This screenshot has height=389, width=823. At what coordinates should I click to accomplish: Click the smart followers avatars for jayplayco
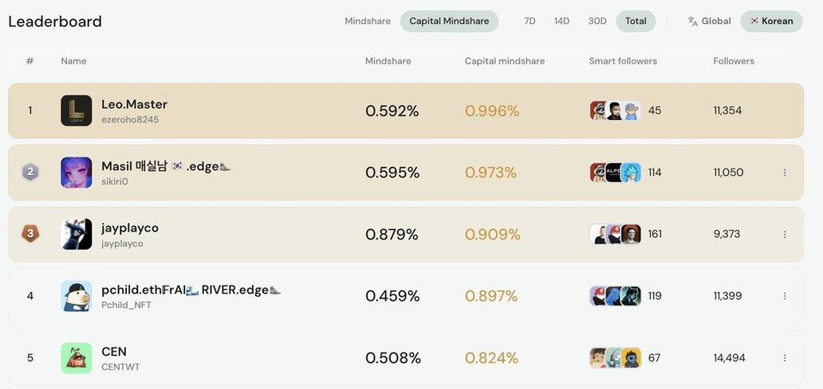(x=616, y=234)
